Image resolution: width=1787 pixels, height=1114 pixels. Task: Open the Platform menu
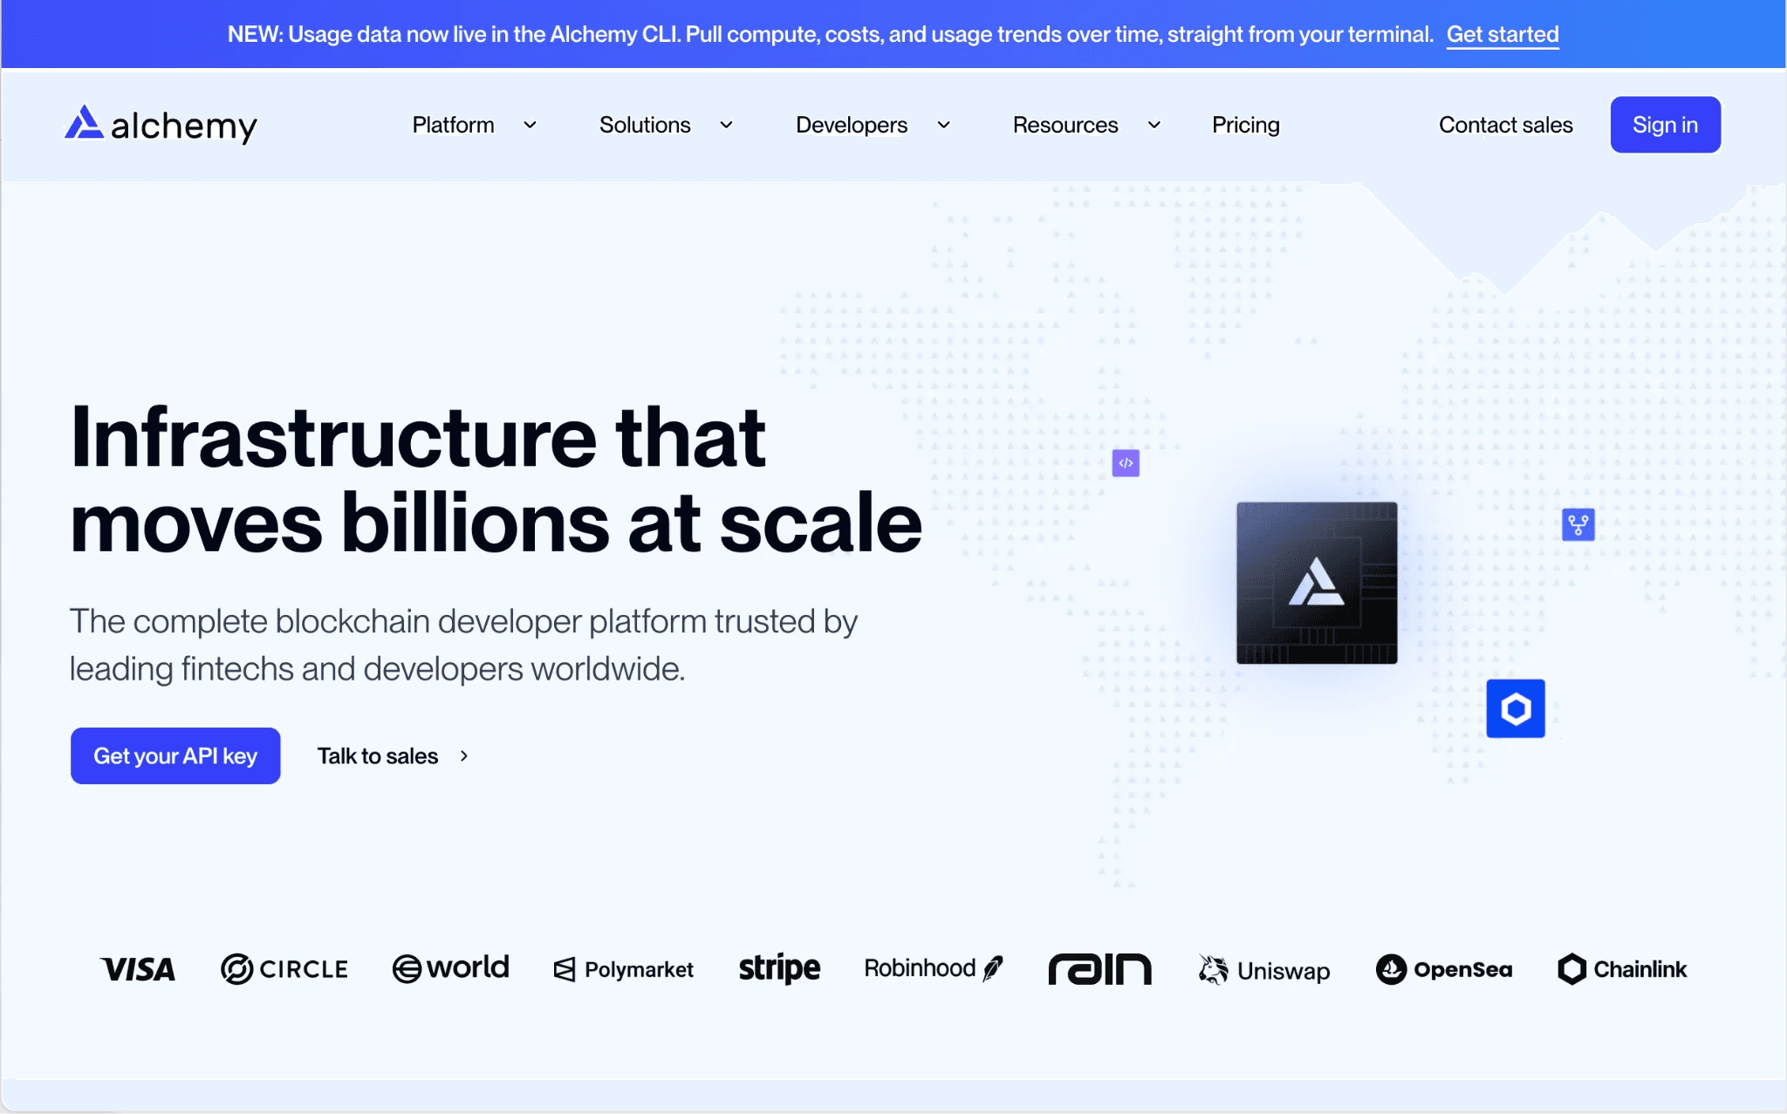click(453, 126)
